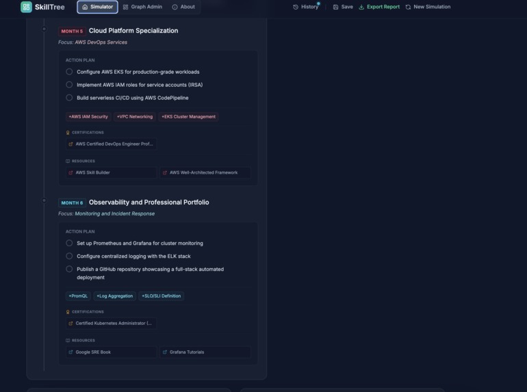Save the current simulation
527x392 pixels.
343,7
